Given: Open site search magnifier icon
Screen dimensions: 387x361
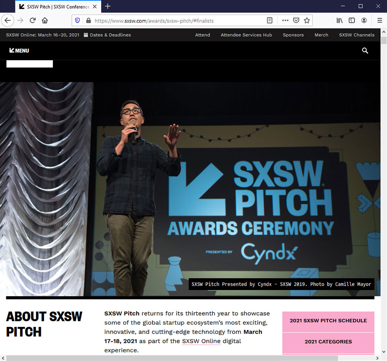Looking at the screenshot, I should 365,51.
